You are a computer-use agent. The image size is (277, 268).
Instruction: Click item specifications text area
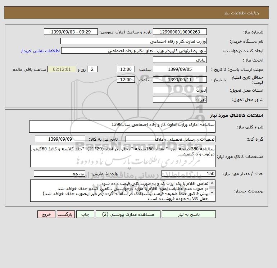tap(123, 156)
